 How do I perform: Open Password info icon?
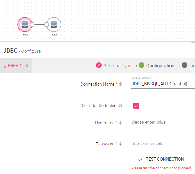[x=120, y=144]
